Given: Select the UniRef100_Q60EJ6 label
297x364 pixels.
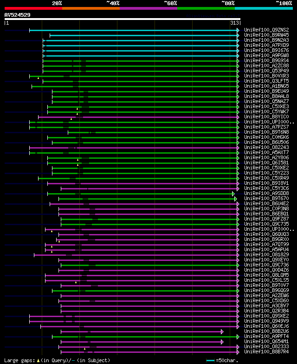Looking at the screenshot, I should [x=266, y=326].
